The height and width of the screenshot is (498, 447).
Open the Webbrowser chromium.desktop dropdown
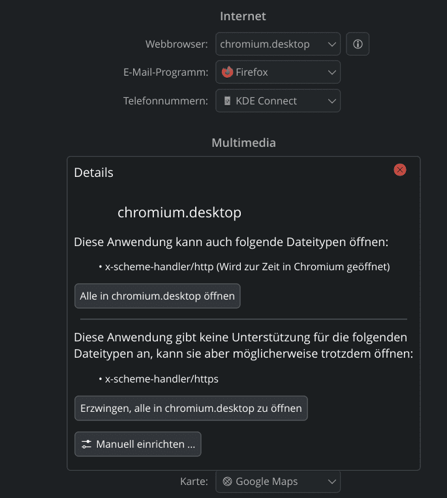(278, 44)
